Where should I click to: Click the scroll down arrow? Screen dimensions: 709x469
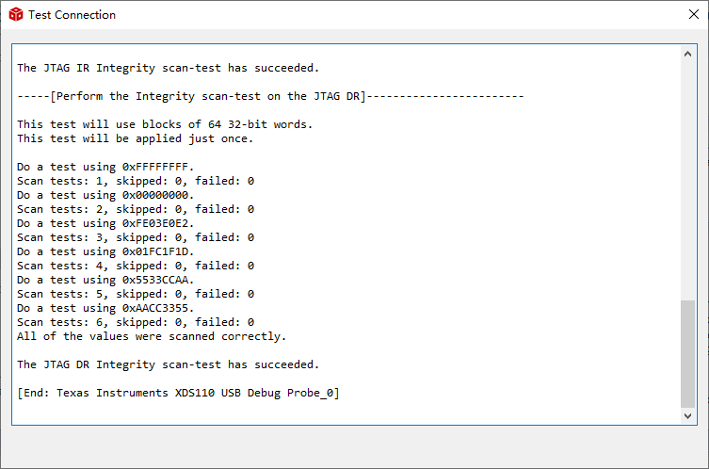click(x=687, y=415)
